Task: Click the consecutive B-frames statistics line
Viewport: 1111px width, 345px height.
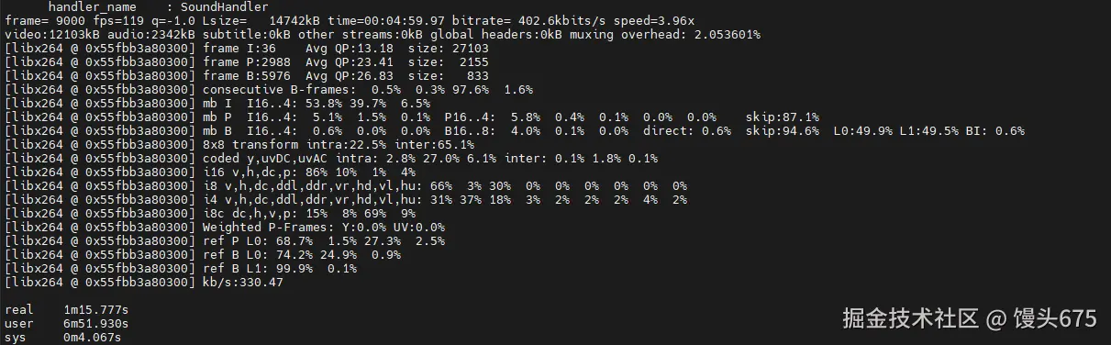Action: (x=269, y=90)
